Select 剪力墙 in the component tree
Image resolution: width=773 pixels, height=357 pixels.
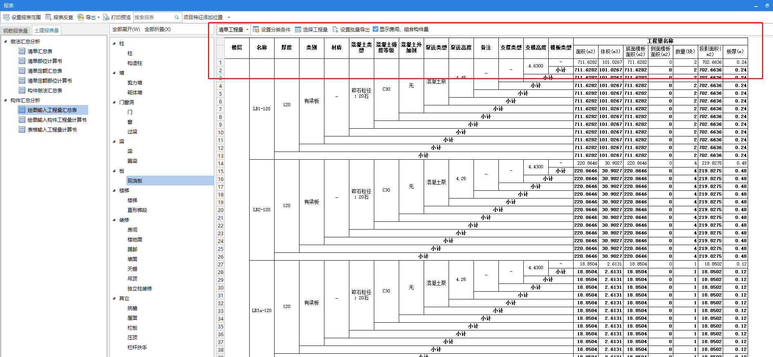pos(135,83)
